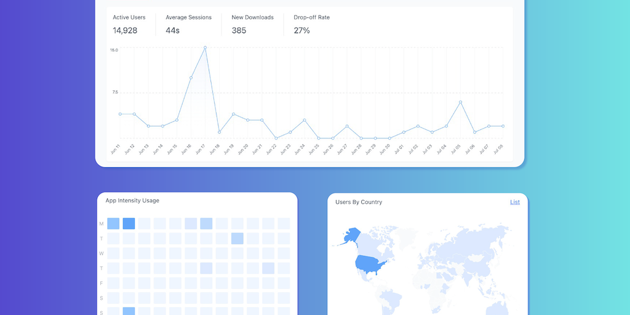Select the highlighted Sunday cell in bottom row
The width and height of the screenshot is (630, 315).
(129, 311)
